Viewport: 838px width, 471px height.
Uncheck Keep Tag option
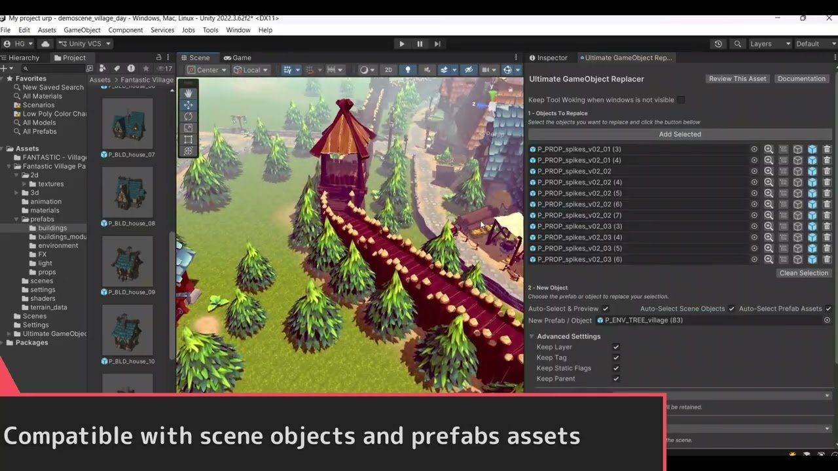[x=616, y=358]
